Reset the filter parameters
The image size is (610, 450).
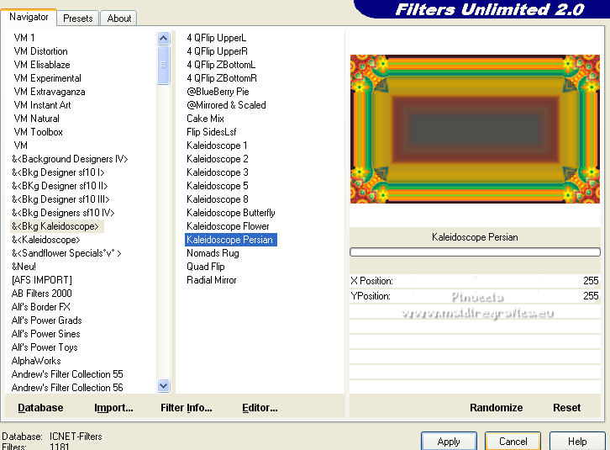point(566,408)
